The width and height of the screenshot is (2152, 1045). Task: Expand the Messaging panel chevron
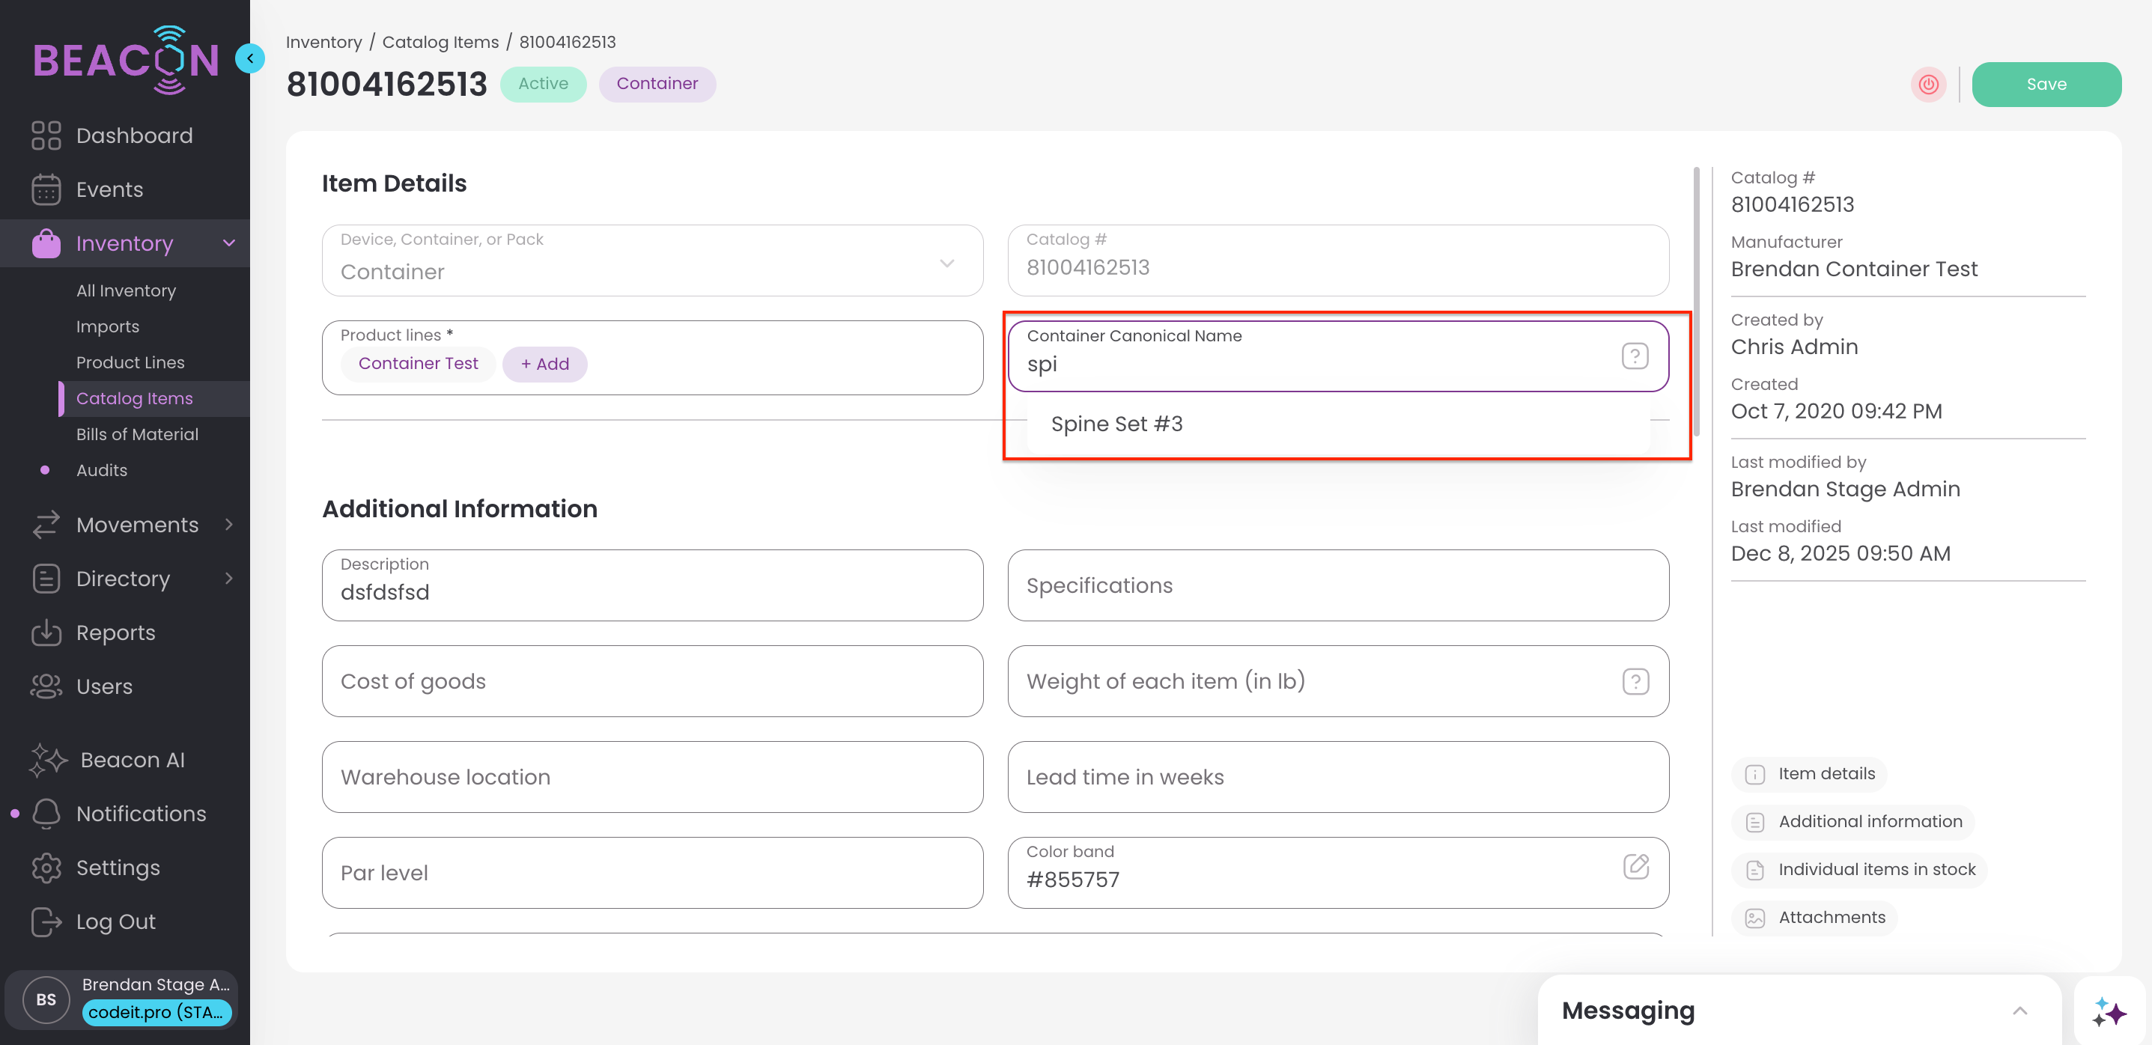2019,1011
